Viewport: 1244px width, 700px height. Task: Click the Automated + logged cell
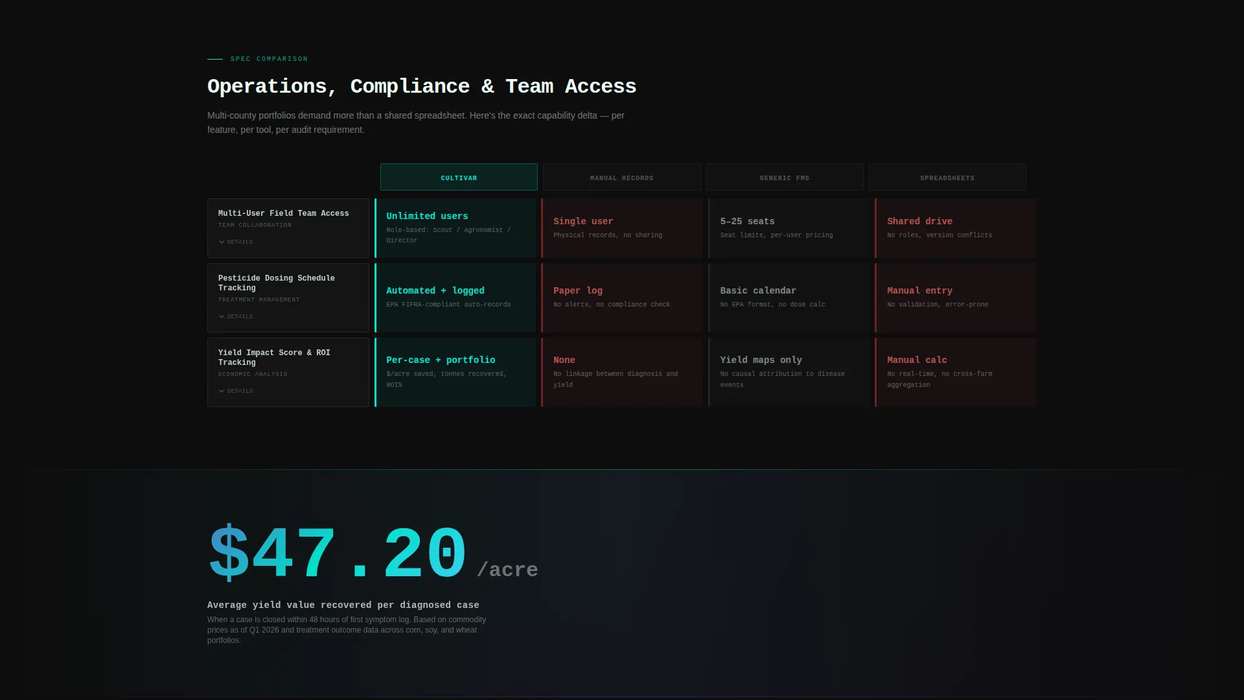click(x=456, y=297)
